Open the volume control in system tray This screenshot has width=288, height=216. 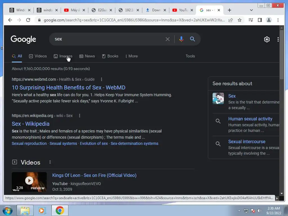pos(260,211)
